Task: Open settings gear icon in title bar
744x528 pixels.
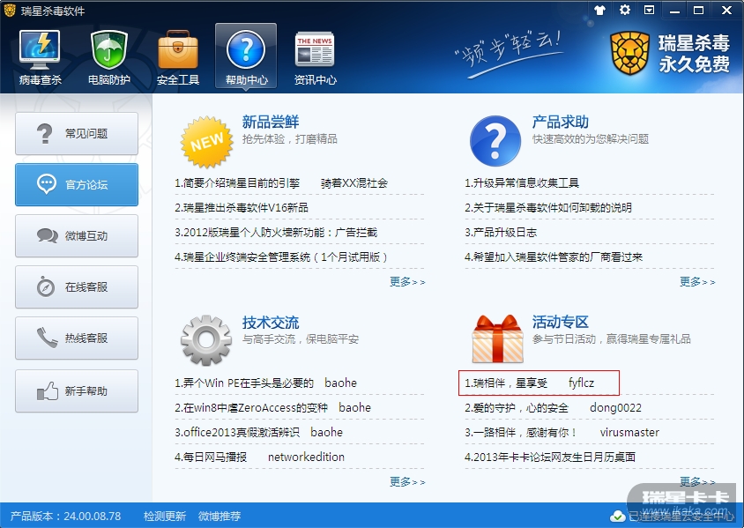Action: point(625,10)
